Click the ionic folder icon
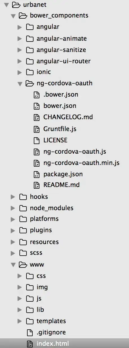This screenshot has width=129, height=348. coord(30,72)
